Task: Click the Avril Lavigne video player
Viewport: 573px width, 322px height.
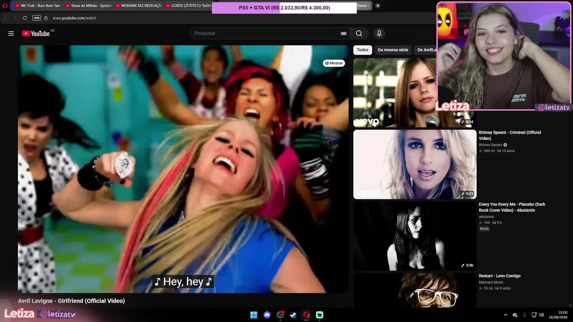Action: 183,169
